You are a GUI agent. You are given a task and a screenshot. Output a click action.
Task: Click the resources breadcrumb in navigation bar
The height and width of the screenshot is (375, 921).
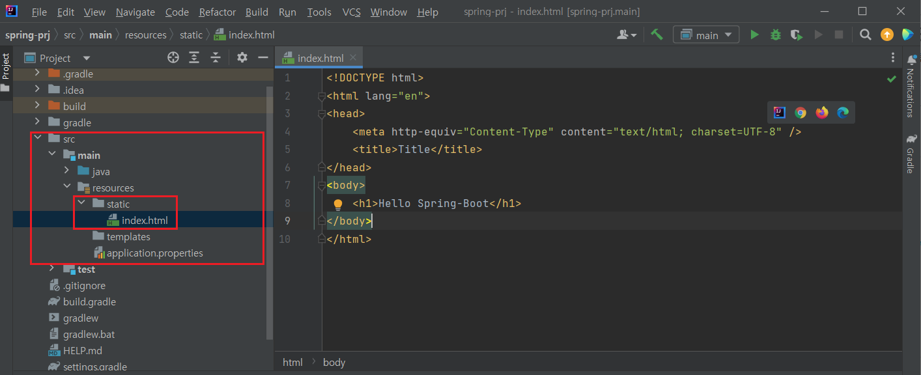point(146,35)
